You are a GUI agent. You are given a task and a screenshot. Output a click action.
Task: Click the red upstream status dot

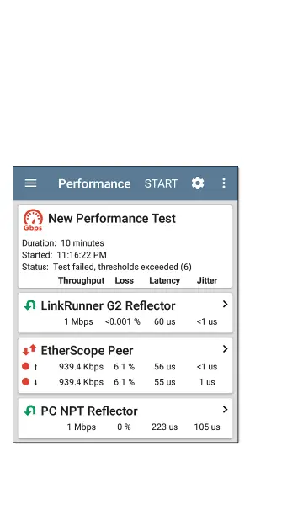click(x=25, y=366)
